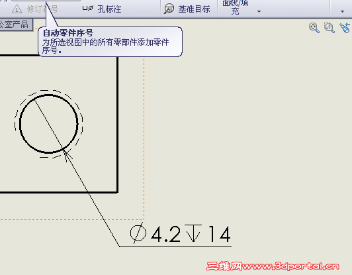Viewport: 352px width, 275px height.
Task: Click the Revision Symbol triangle icon
Action: tap(17, 9)
